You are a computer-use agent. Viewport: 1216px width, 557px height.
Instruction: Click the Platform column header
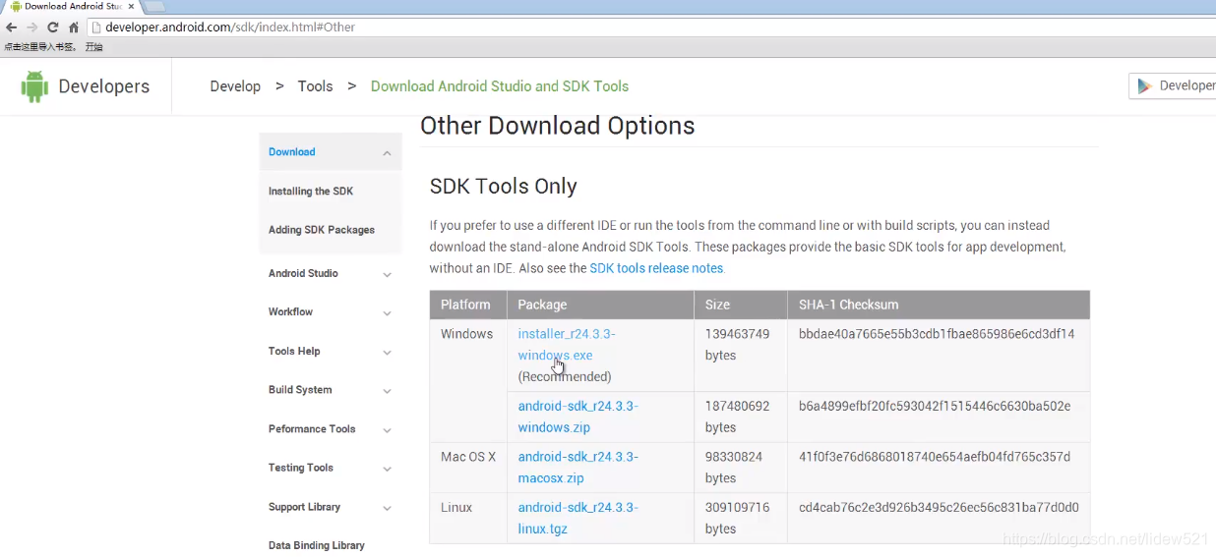(468, 305)
